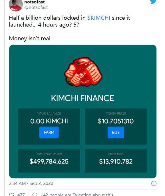The width and height of the screenshot is (165, 196).
Task: Click the KIMCHI FINANCE heading
Action: 82,98
